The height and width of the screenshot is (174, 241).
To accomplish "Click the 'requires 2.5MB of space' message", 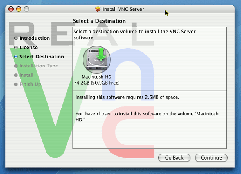I will click(127, 97).
